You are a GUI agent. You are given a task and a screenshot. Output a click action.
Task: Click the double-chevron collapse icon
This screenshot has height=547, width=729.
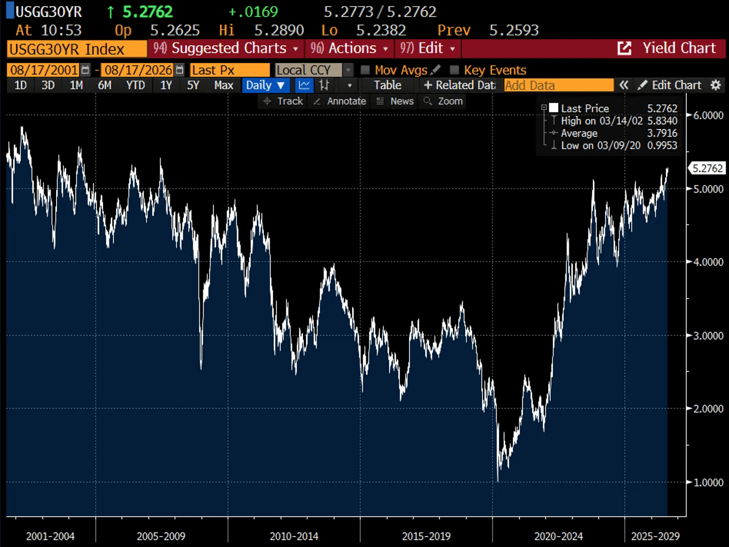click(624, 85)
